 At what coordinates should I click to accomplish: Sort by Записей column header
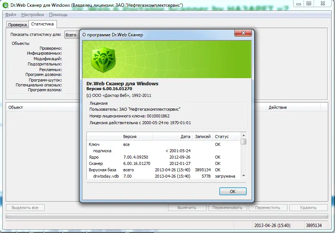coord(203,137)
